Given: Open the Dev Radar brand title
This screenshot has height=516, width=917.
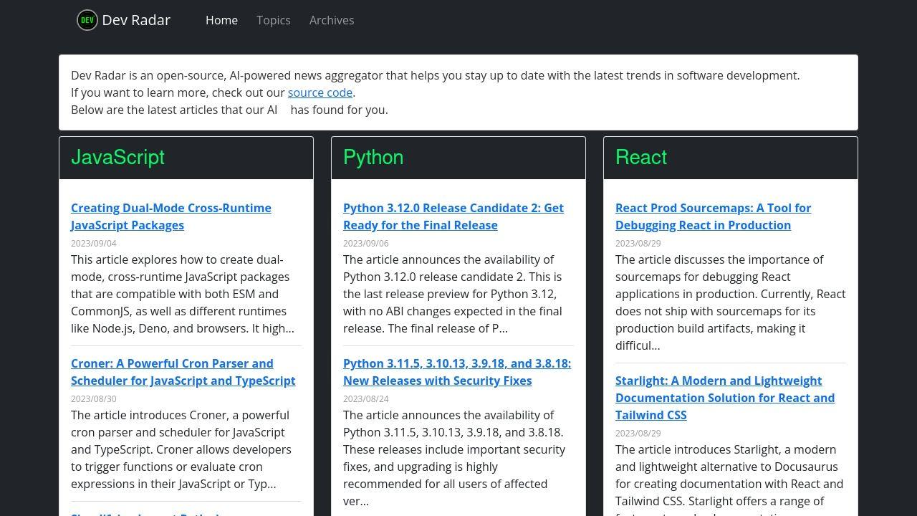Looking at the screenshot, I should click(136, 20).
